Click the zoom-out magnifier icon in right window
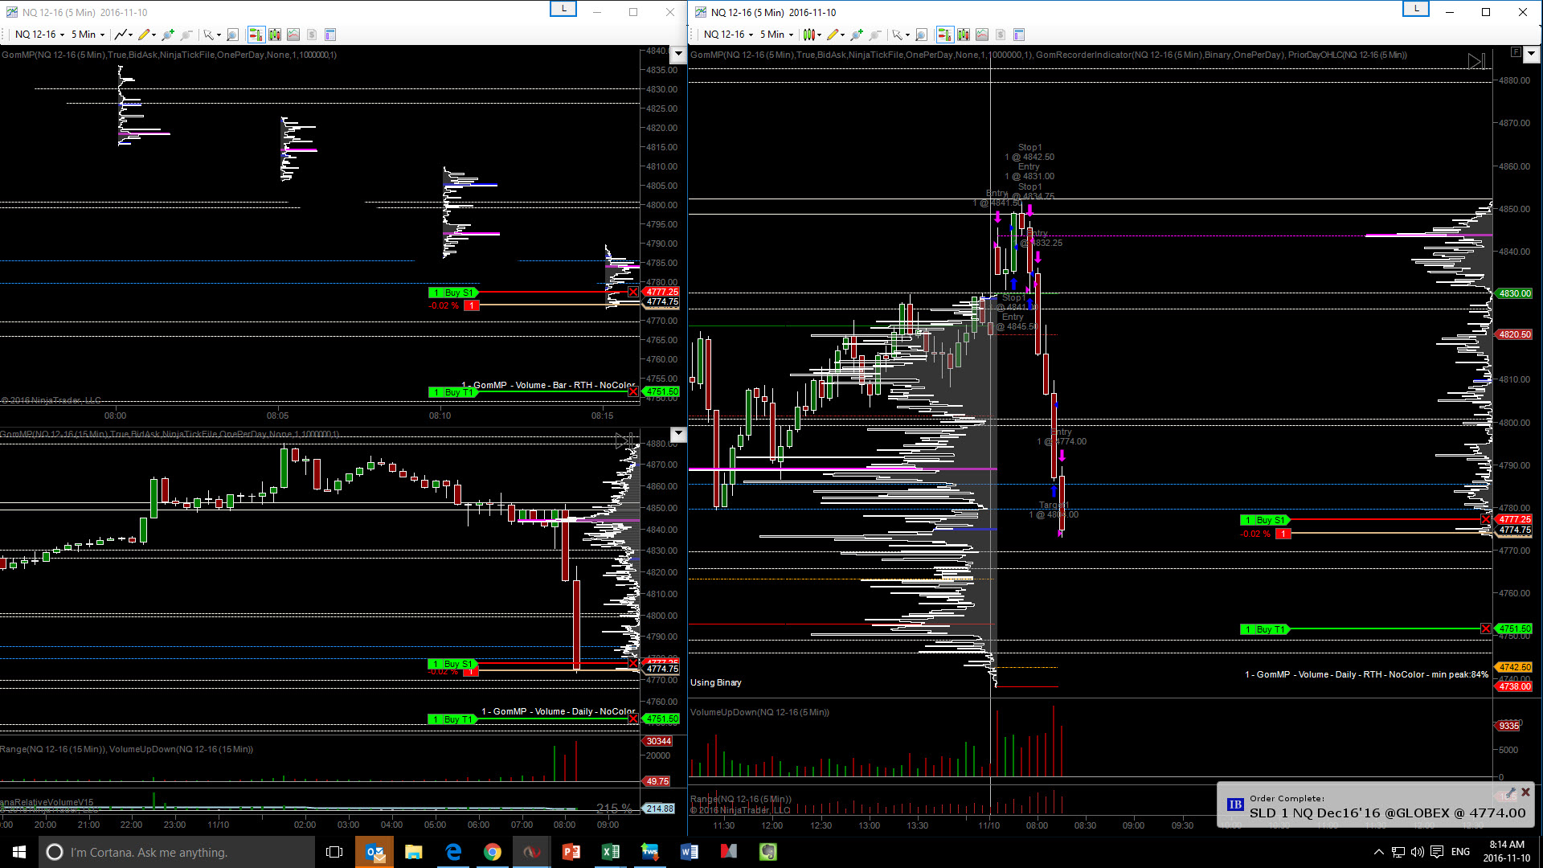Viewport: 1543px width, 868px height. [875, 35]
